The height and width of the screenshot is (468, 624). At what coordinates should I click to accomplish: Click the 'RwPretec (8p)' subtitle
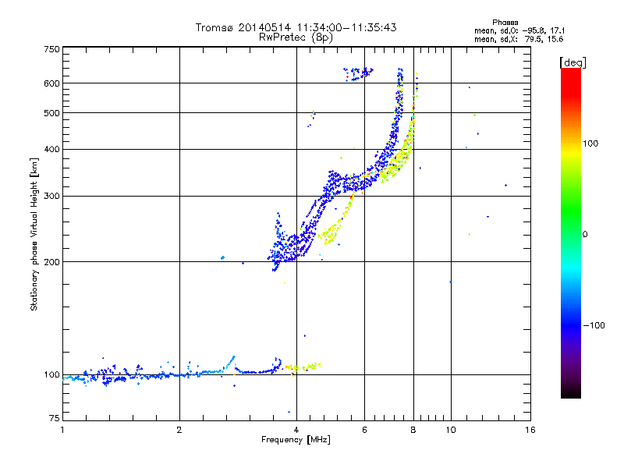(296, 37)
